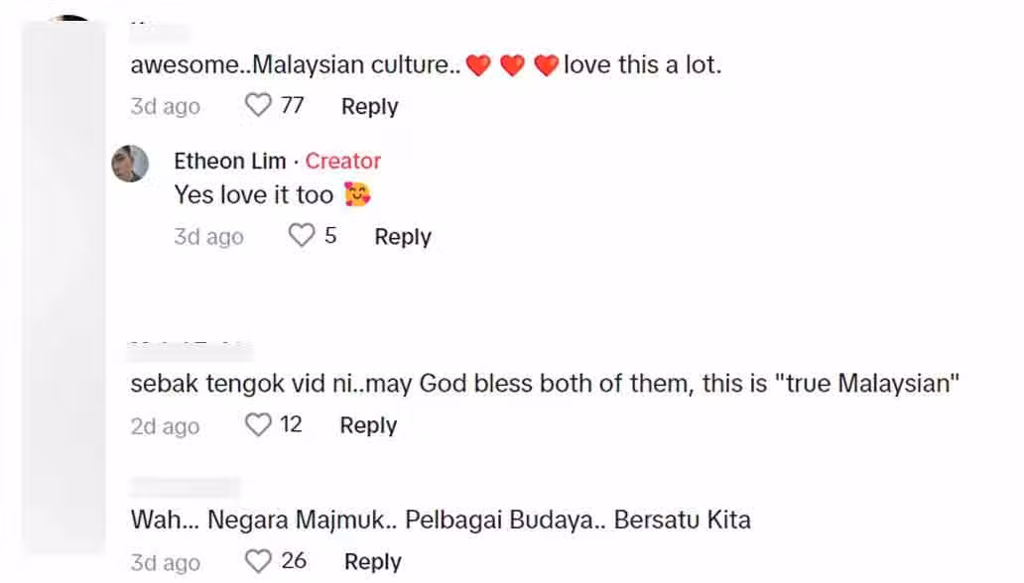Open Etheon Lim's profile avatar
The height and width of the screenshot is (583, 1024).
(x=130, y=164)
